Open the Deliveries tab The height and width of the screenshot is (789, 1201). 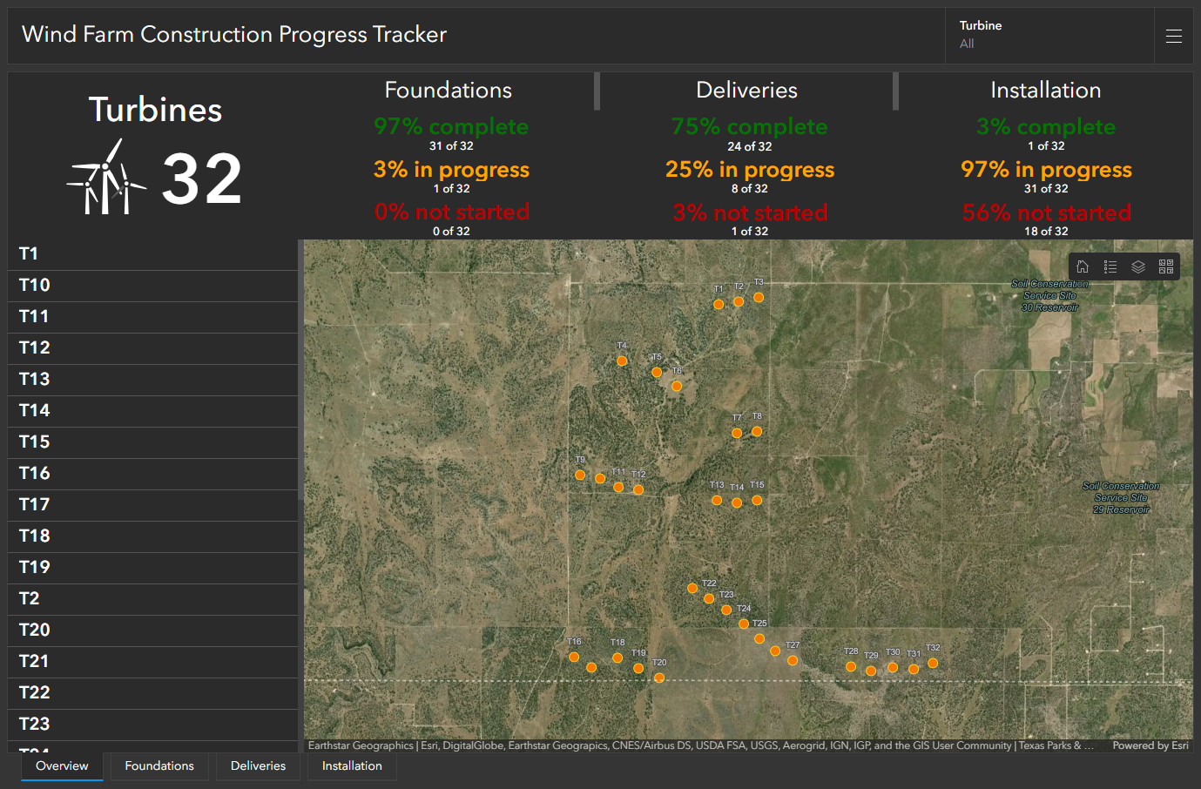pyautogui.click(x=258, y=766)
